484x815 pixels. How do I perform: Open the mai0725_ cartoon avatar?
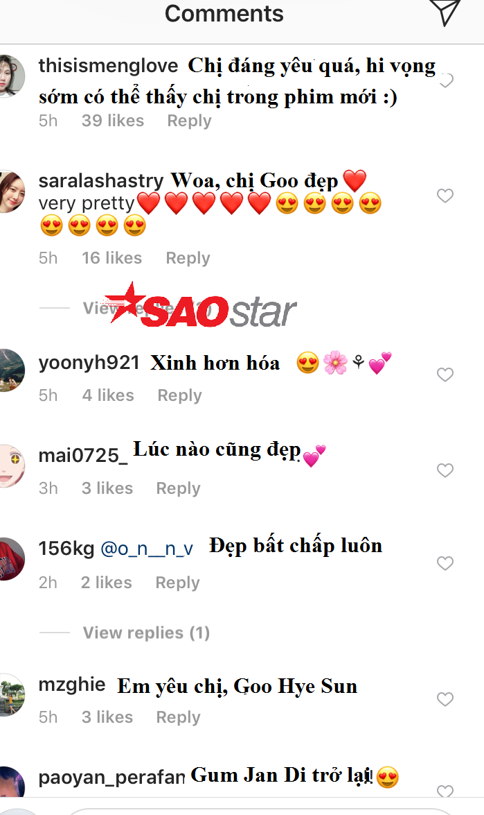point(11,465)
